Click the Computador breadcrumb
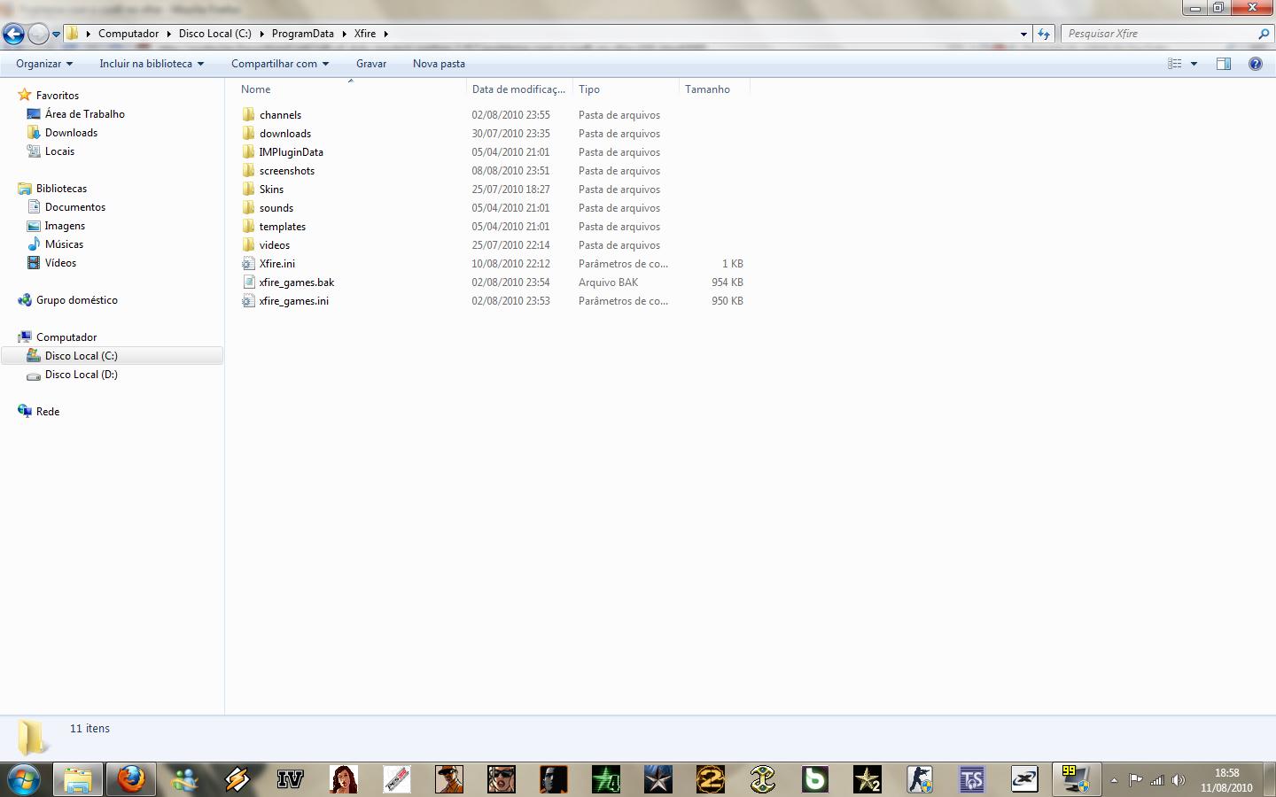Image resolution: width=1276 pixels, height=797 pixels. point(128,34)
